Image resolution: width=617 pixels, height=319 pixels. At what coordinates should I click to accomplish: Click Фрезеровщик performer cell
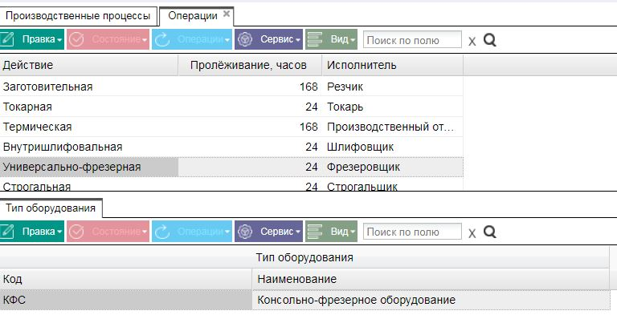click(x=392, y=167)
